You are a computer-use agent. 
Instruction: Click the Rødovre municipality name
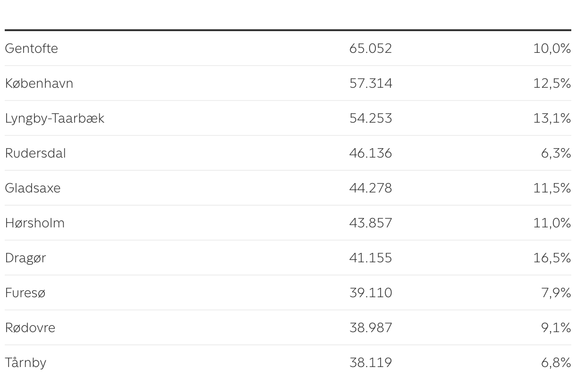coord(30,328)
